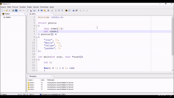Open the Editar menu
174x98 pixels.
(x=9, y=7)
